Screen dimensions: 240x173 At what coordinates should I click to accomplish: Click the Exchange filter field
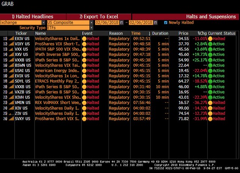pos(21,22)
